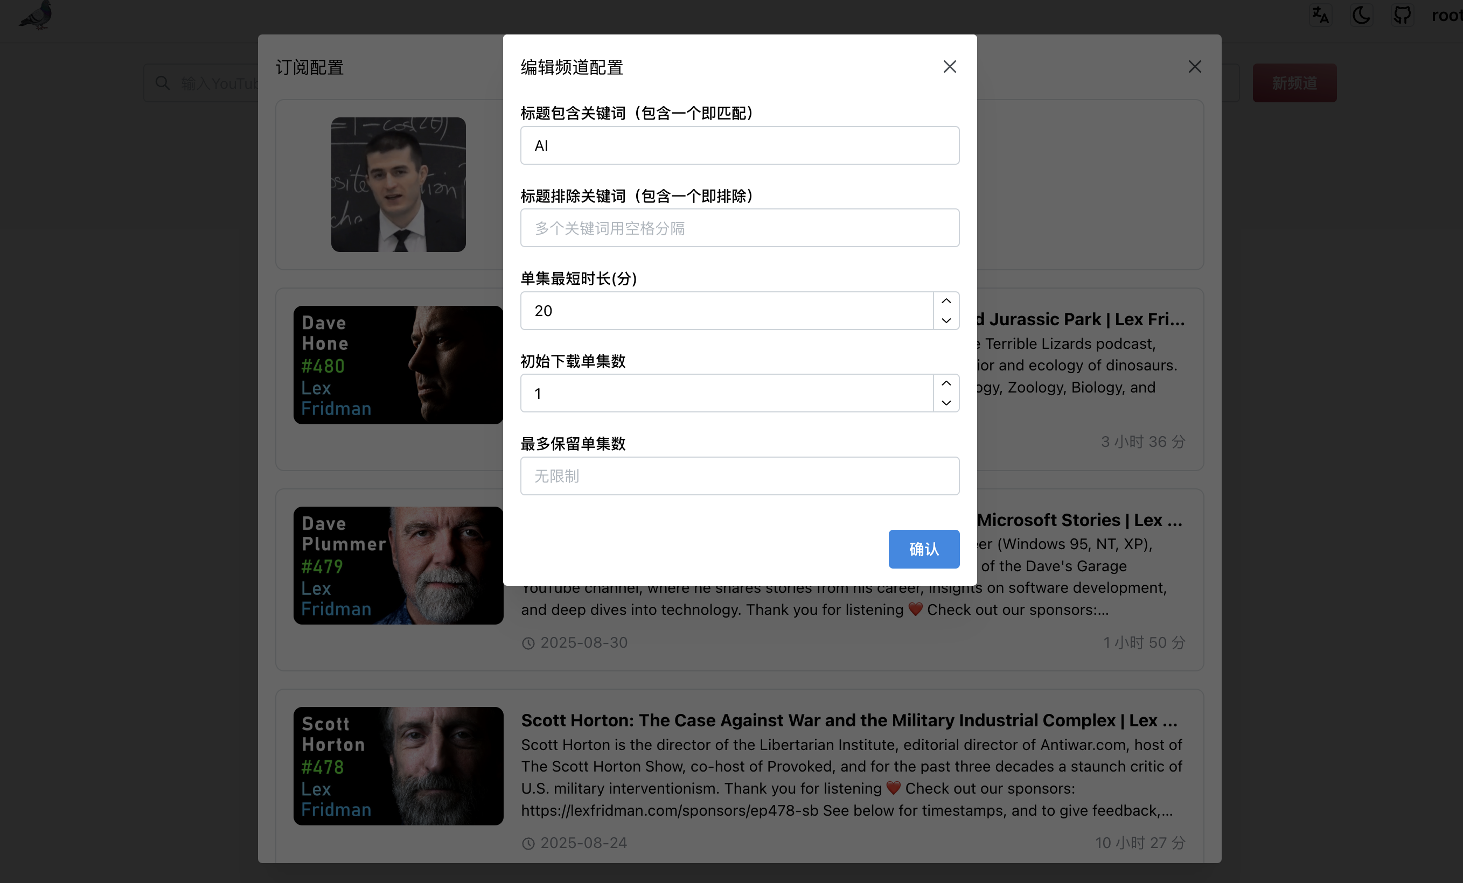Decrease the minimum episode duration value
The height and width of the screenshot is (883, 1463).
click(x=946, y=320)
